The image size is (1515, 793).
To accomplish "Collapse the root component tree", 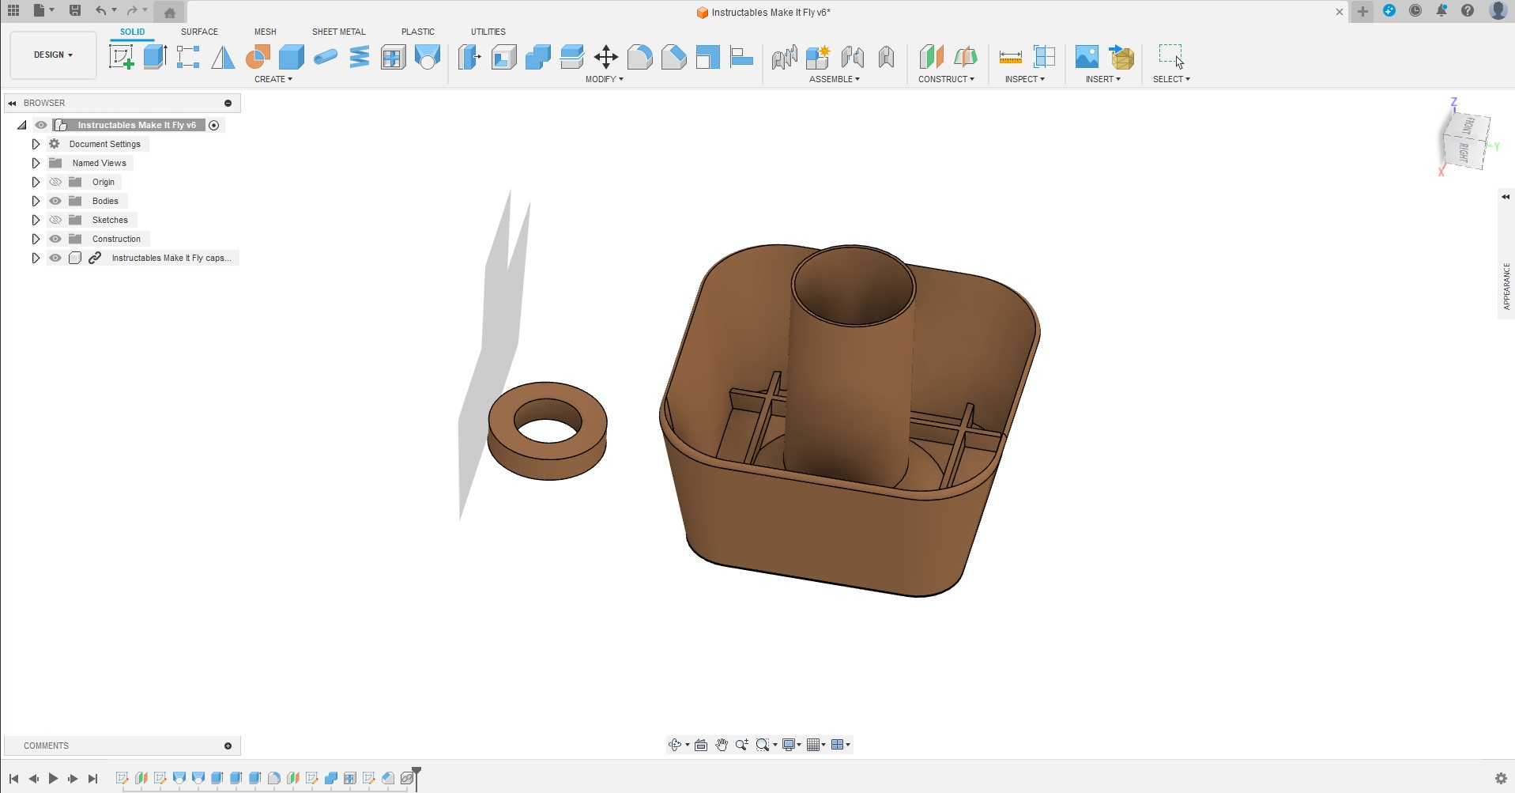I will click(21, 125).
